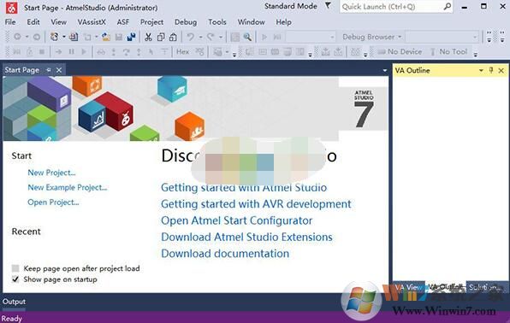The image size is (510, 323).
Task: Click the Find in Files magnifier icon
Action: tap(247, 37)
